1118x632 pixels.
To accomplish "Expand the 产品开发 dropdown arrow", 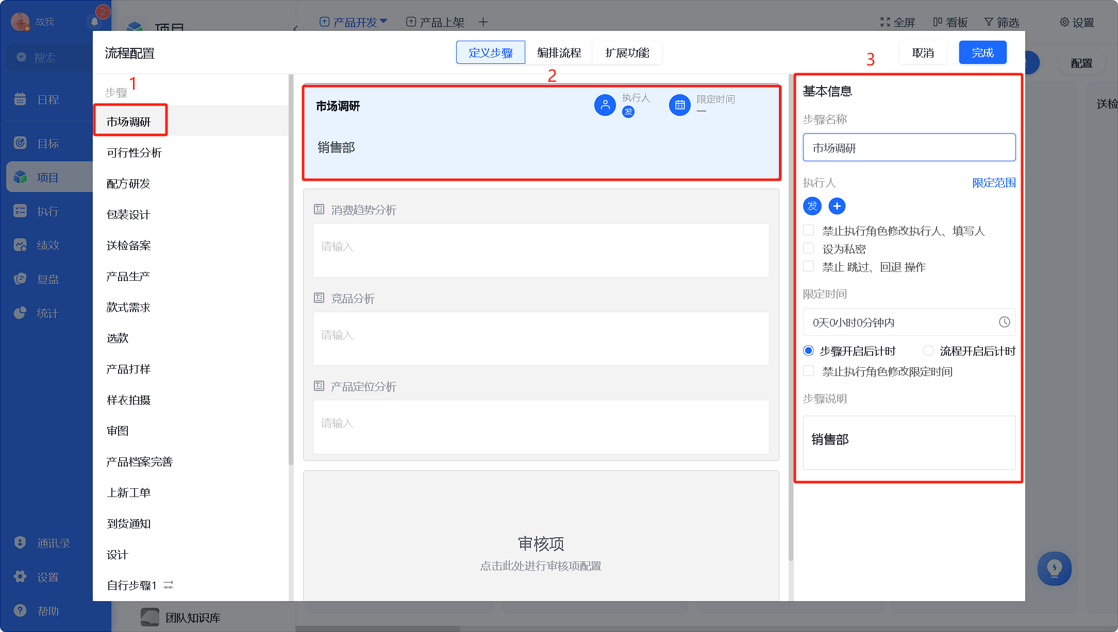I will point(383,22).
